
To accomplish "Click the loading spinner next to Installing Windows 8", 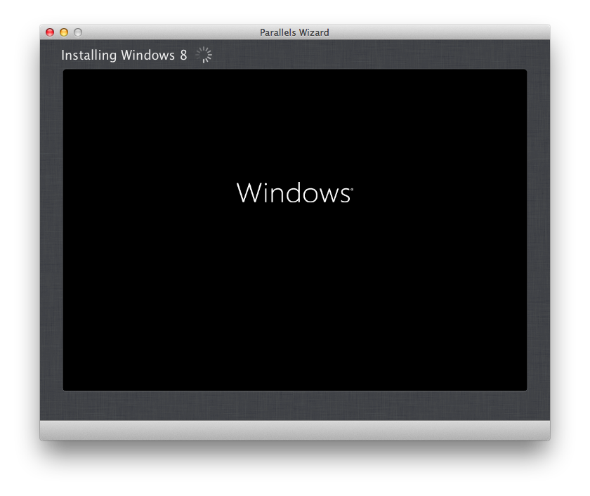I will (204, 55).
